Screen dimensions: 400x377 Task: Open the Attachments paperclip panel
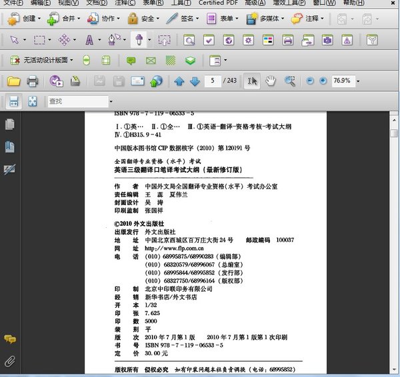(10, 362)
